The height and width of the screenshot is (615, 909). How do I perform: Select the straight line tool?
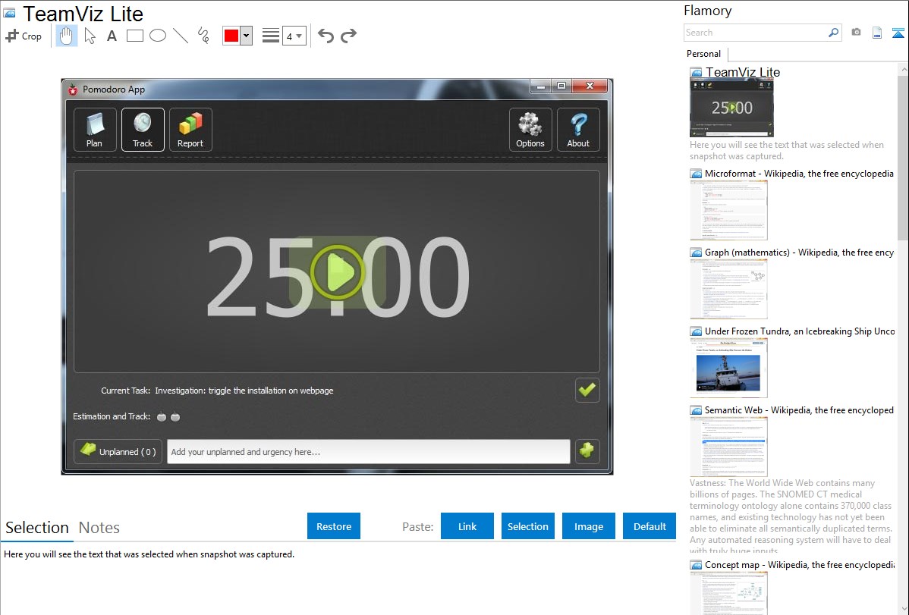(x=181, y=36)
